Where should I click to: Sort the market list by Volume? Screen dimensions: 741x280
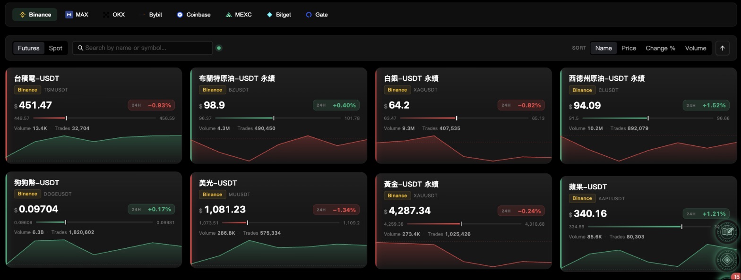pyautogui.click(x=696, y=48)
